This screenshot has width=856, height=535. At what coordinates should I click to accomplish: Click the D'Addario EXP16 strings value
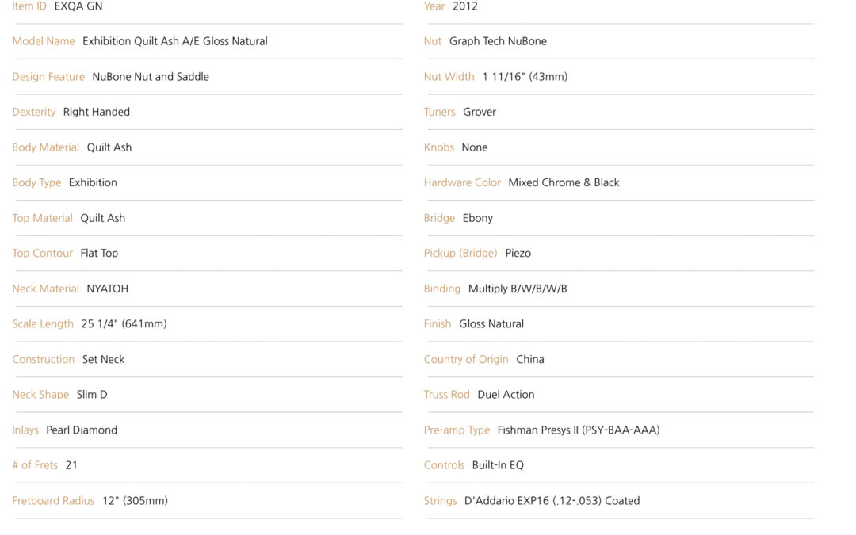pyautogui.click(x=552, y=501)
